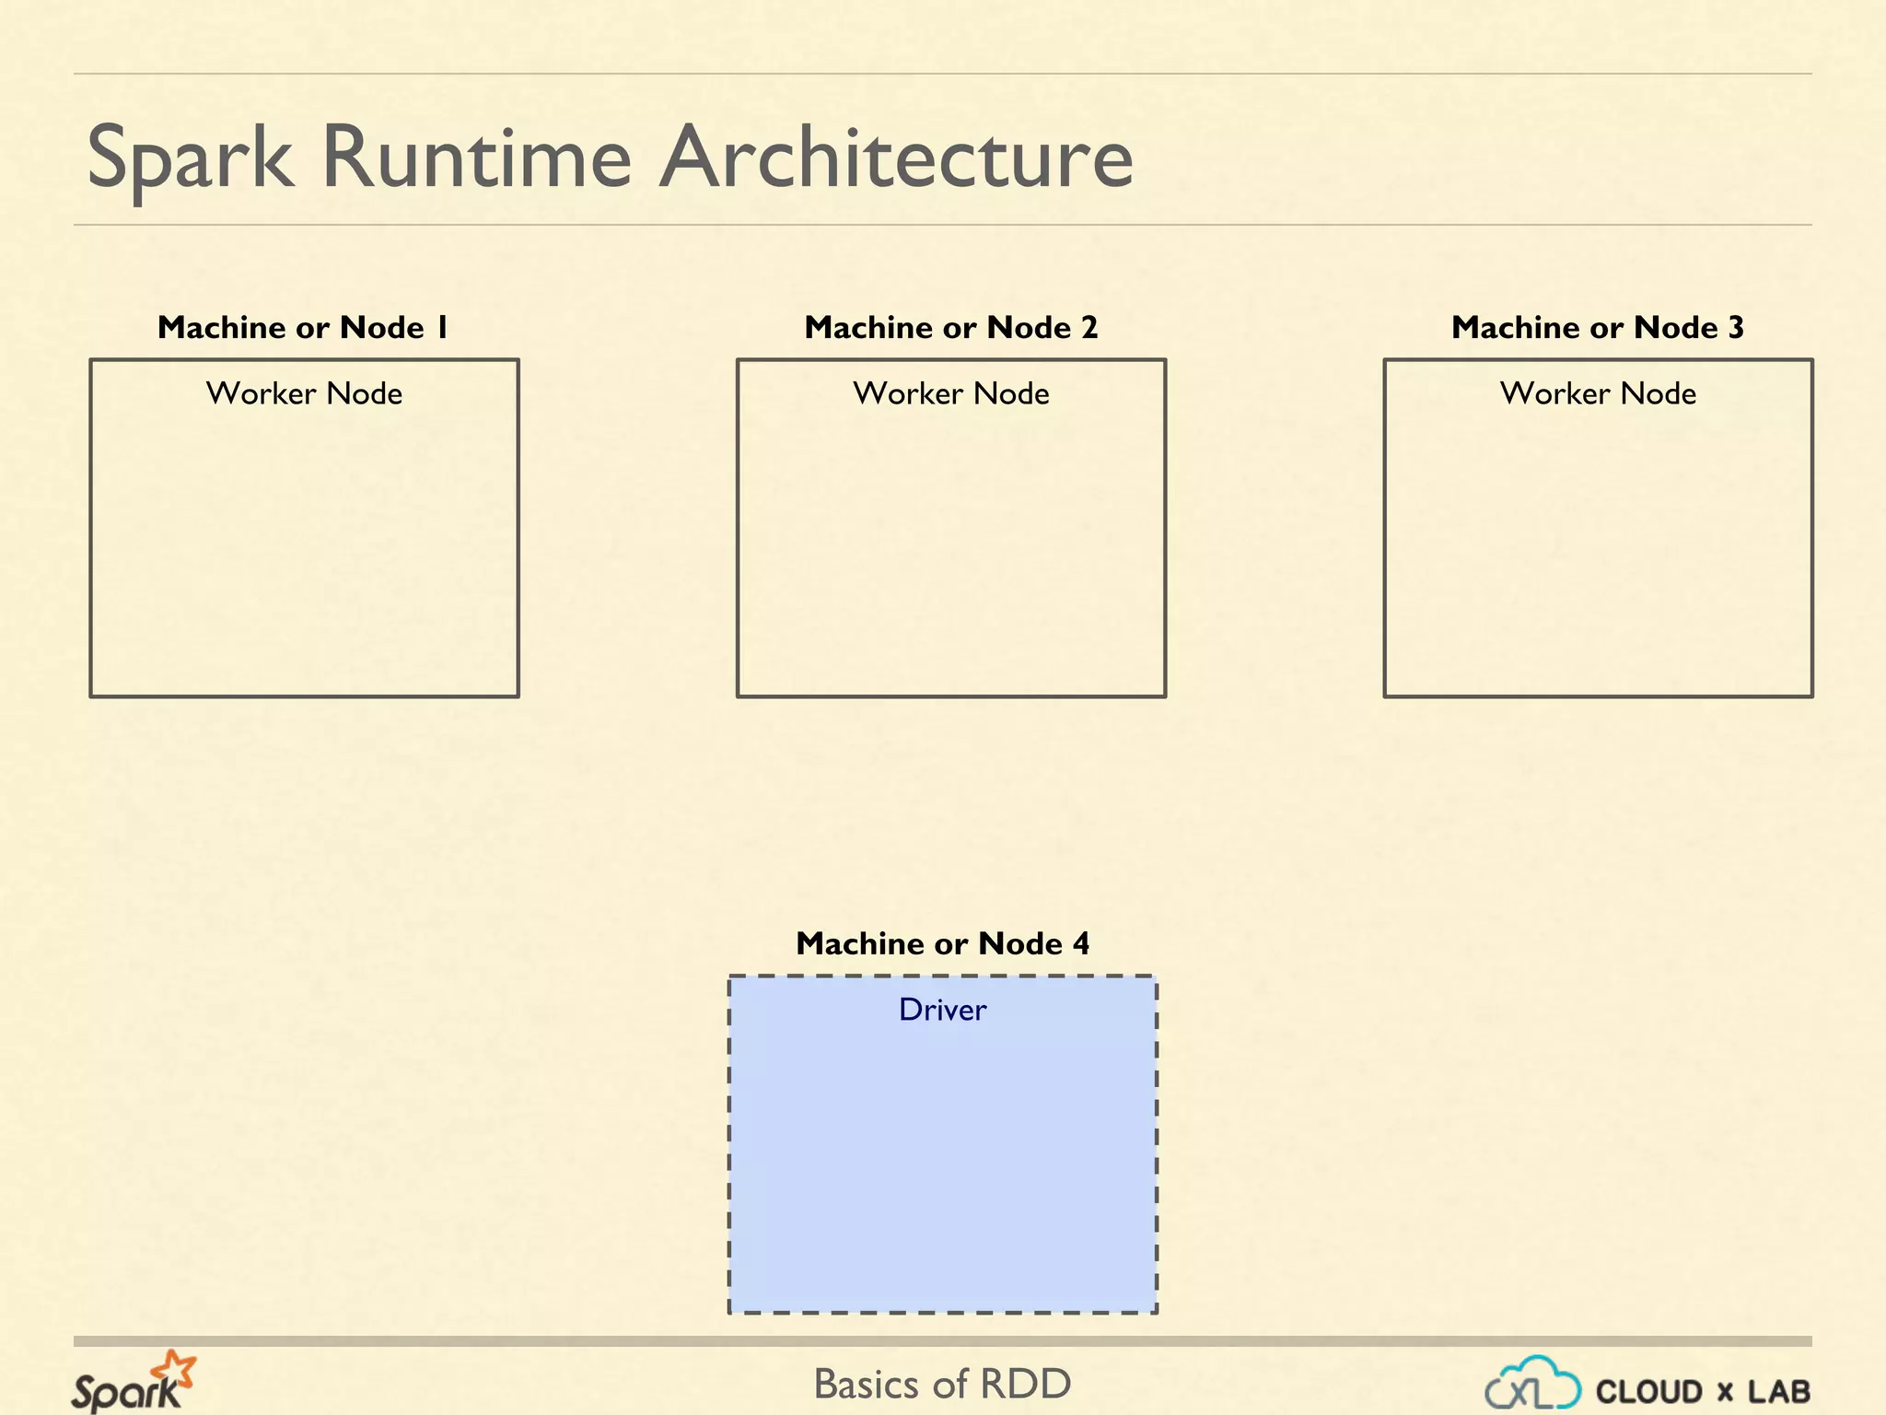Click Worker Node text under Node 3

tap(1598, 394)
